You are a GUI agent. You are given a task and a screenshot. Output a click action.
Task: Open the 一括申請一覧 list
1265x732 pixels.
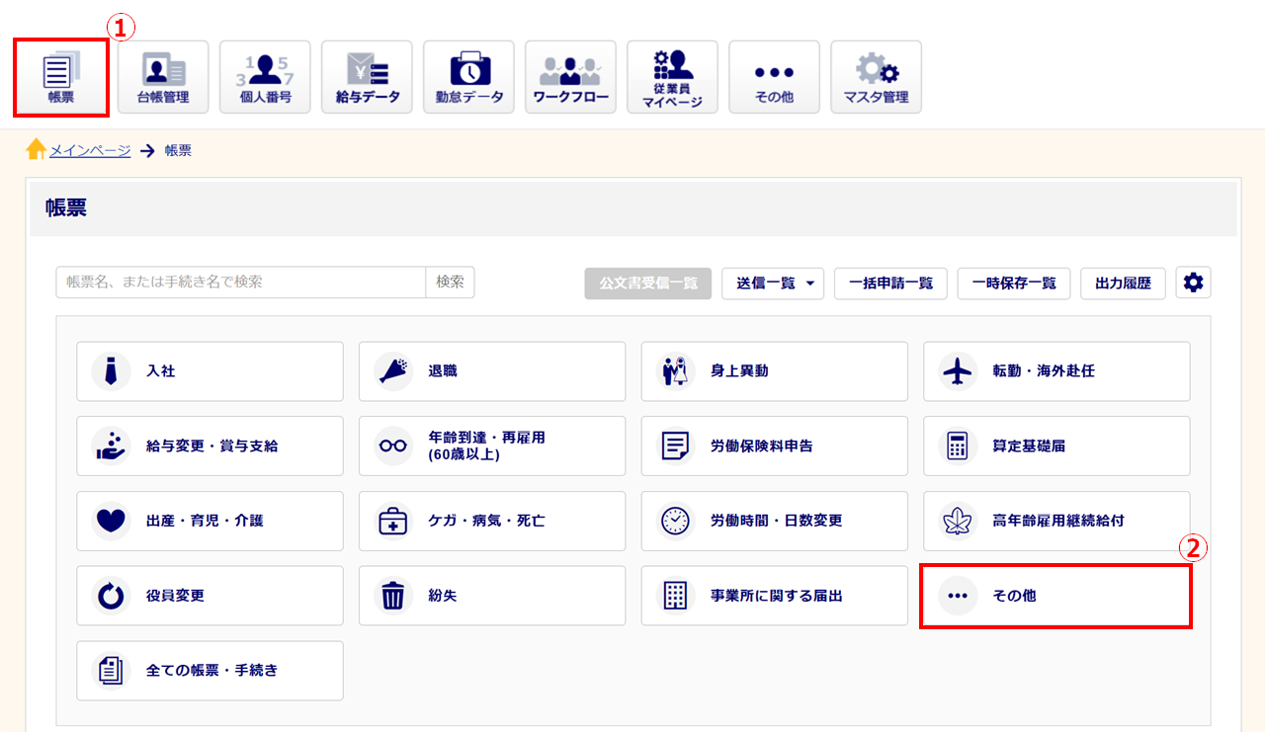pyautogui.click(x=890, y=283)
